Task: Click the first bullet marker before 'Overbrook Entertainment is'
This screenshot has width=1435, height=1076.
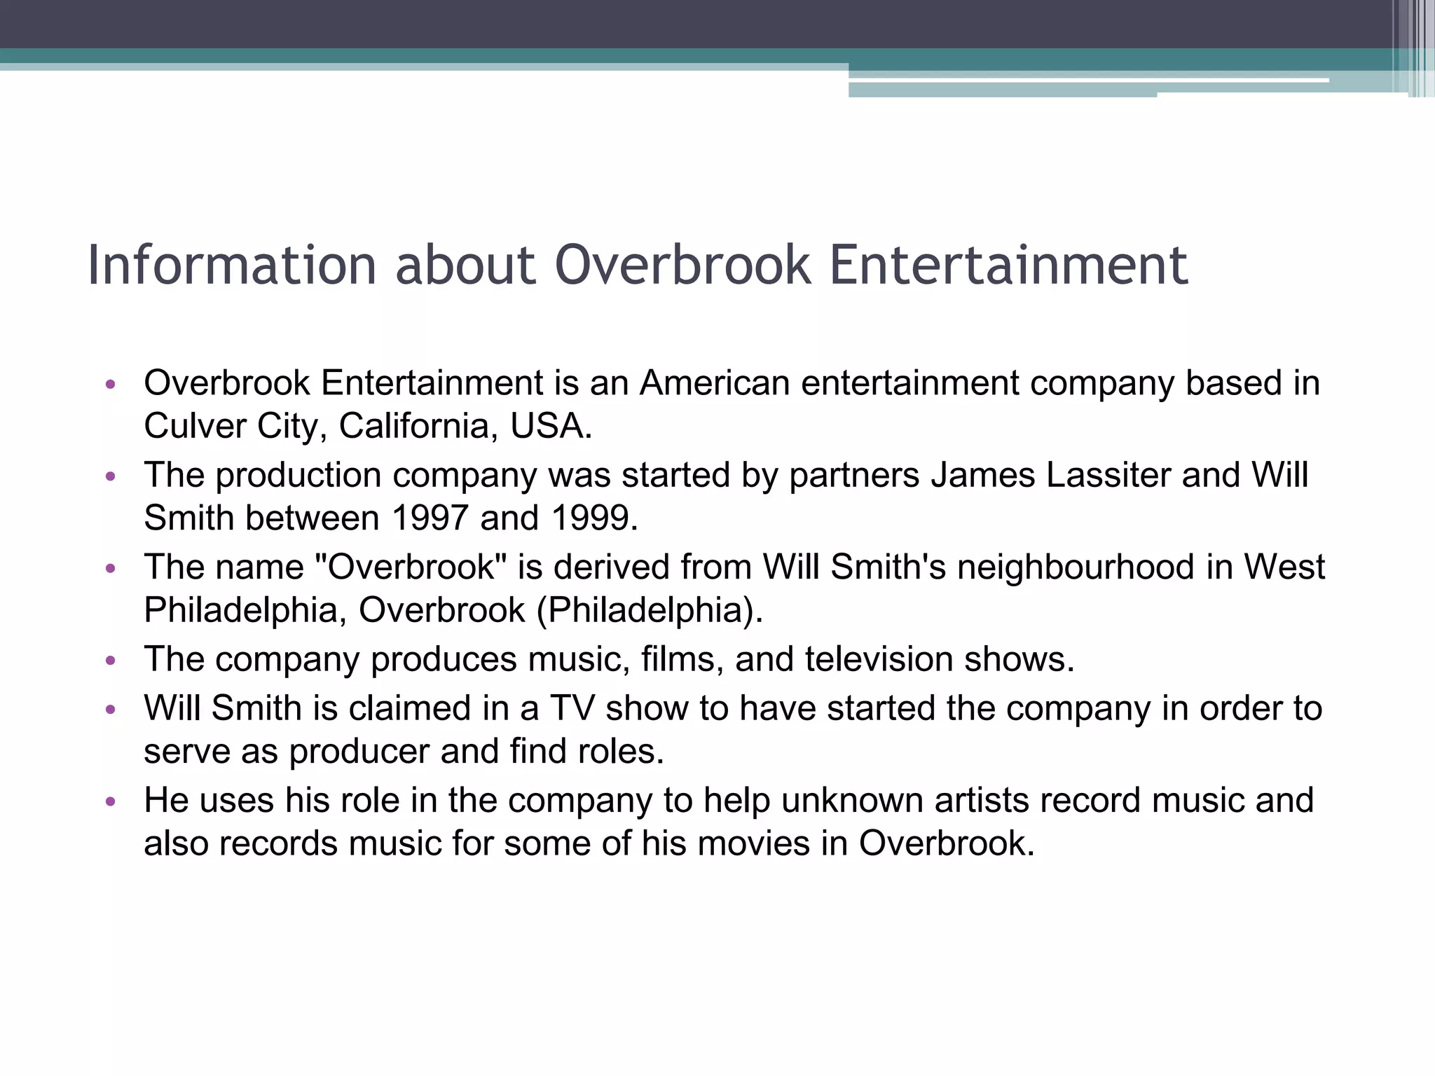Action: click(109, 385)
